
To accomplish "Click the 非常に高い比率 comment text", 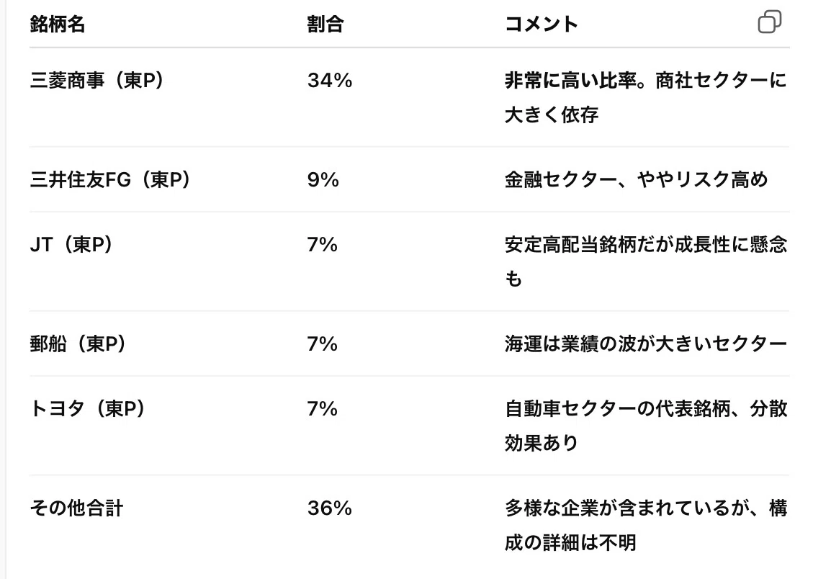I will (x=571, y=81).
